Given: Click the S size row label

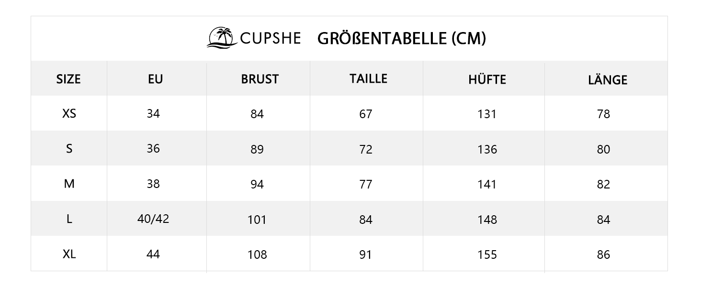Looking at the screenshot, I should point(69,149).
